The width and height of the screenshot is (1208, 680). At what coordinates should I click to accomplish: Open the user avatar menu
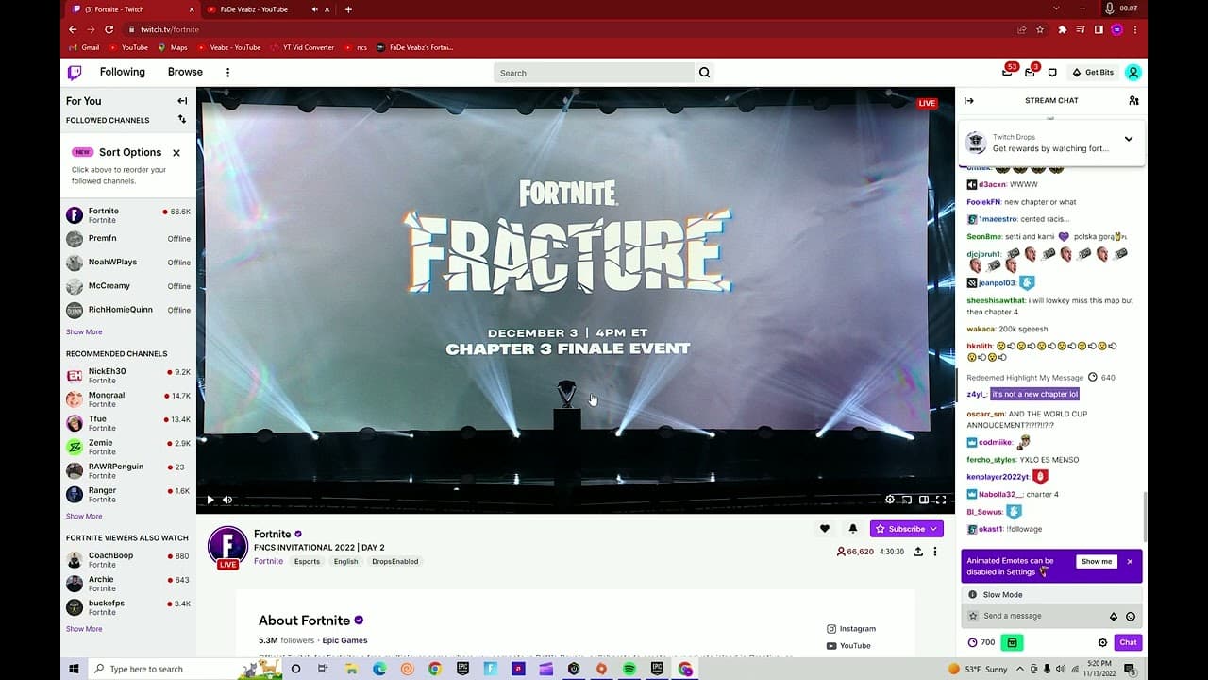[x=1133, y=73]
